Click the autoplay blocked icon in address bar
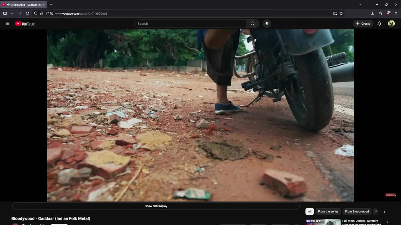This screenshot has width=401, height=225. 52,13
